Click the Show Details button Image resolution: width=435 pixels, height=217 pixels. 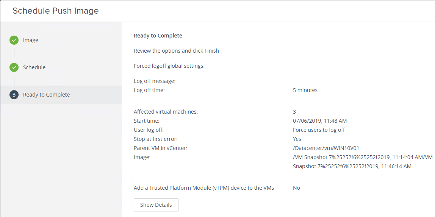pos(156,205)
